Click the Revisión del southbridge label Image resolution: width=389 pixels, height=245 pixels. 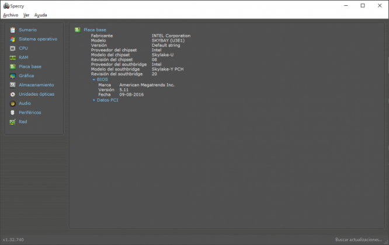(117, 74)
